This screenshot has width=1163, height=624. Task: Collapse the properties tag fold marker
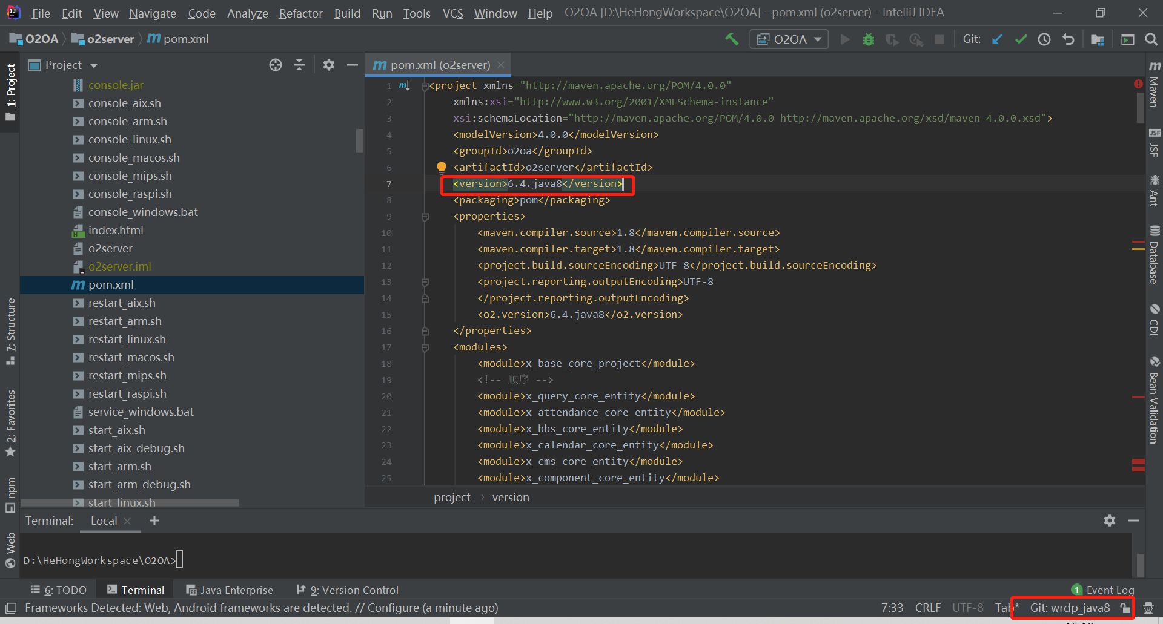pyautogui.click(x=425, y=217)
